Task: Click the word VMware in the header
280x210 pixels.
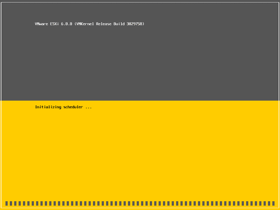Action: pyautogui.click(x=42, y=24)
